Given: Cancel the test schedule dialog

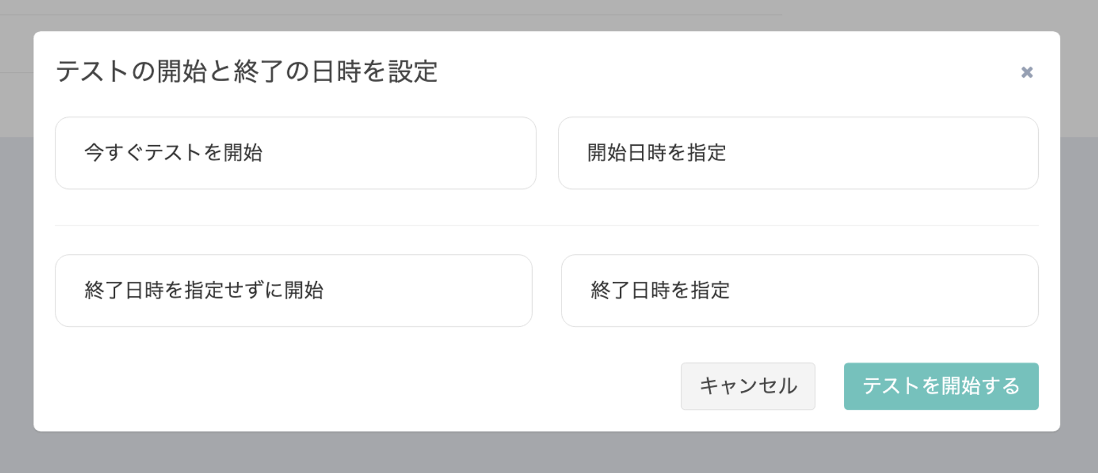Looking at the screenshot, I should pos(748,386).
